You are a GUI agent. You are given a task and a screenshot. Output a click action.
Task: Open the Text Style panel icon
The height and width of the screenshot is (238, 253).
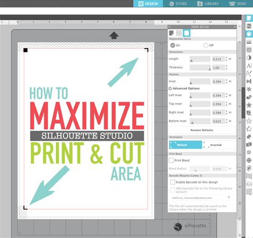coord(249,65)
